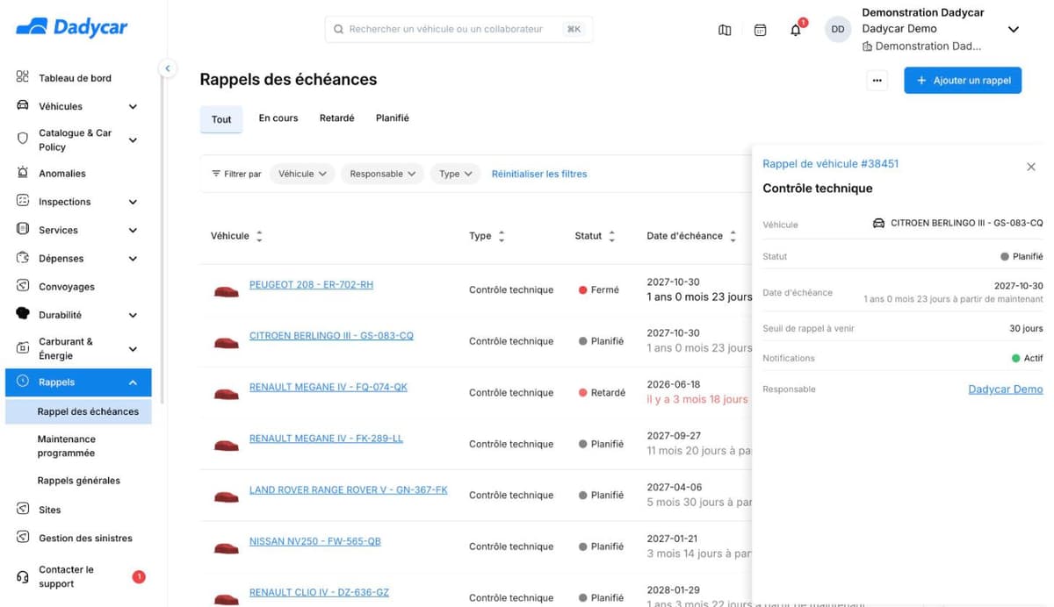Expand Catalogue & Car Policy chevron
1054x607 pixels.
[x=133, y=139]
